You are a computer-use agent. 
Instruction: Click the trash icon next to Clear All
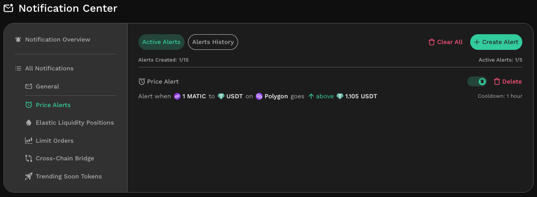pos(431,42)
